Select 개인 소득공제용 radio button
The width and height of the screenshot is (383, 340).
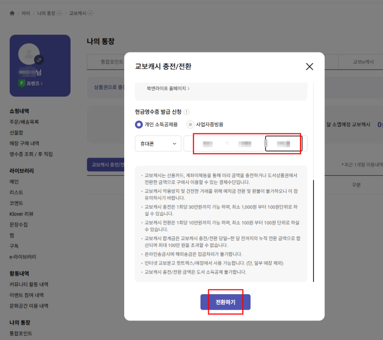point(139,125)
